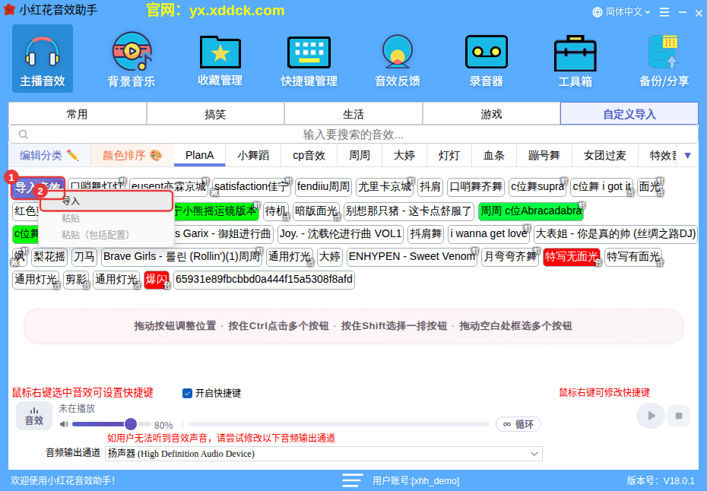Select the 周周 category tab

[x=360, y=156]
